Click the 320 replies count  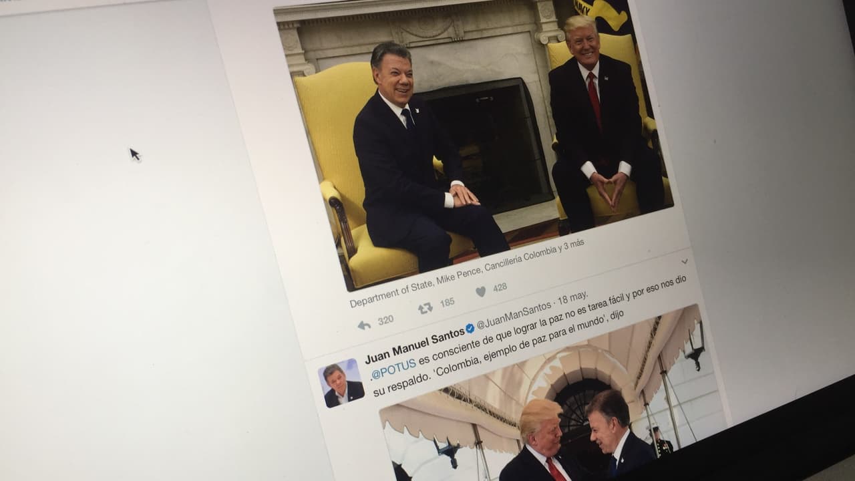pyautogui.click(x=385, y=320)
